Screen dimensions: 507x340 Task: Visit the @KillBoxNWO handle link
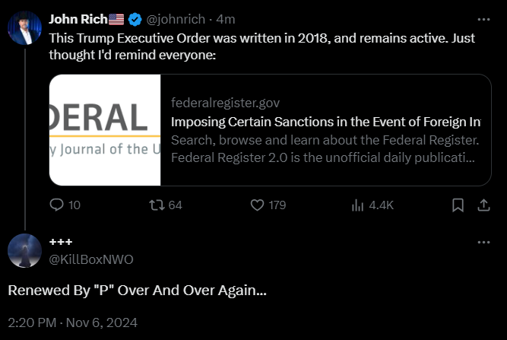[x=90, y=259]
